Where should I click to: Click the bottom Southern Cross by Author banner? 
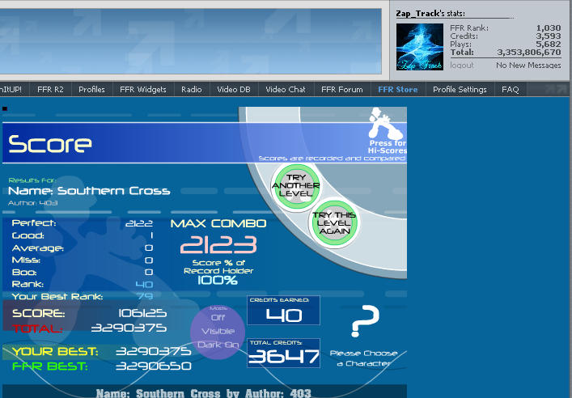(x=204, y=393)
